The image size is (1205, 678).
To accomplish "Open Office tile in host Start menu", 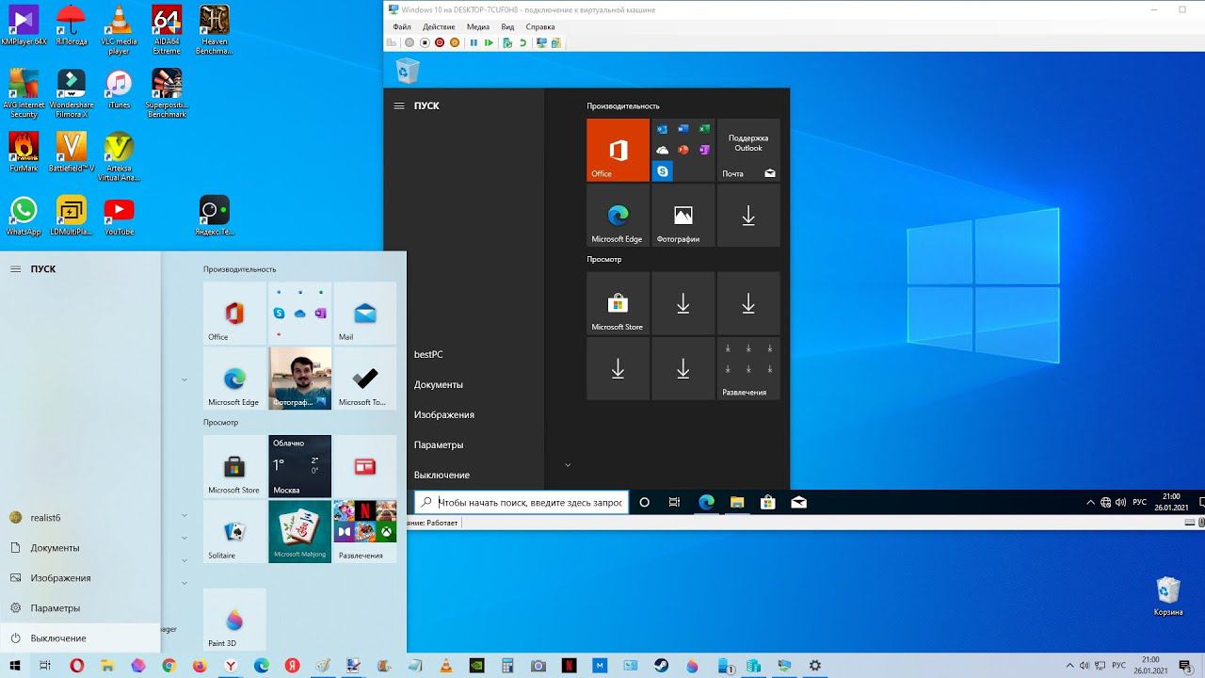I will point(234,313).
